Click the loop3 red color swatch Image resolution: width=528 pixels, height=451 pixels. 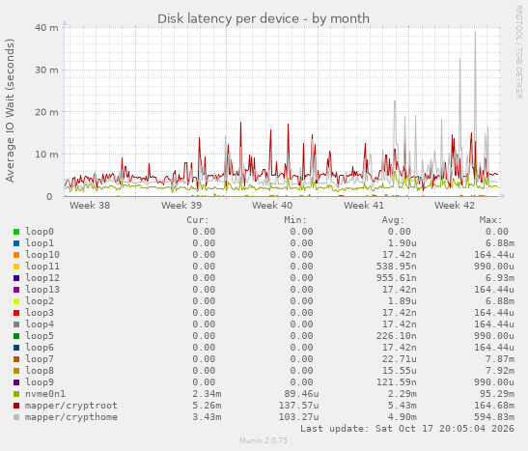pos(16,313)
